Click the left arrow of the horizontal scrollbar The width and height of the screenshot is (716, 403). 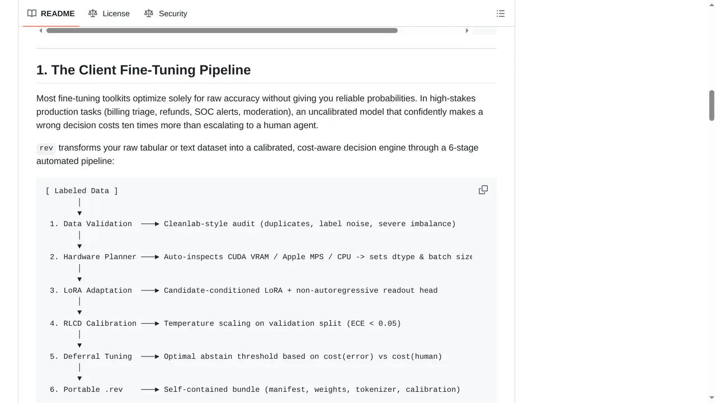tap(41, 31)
